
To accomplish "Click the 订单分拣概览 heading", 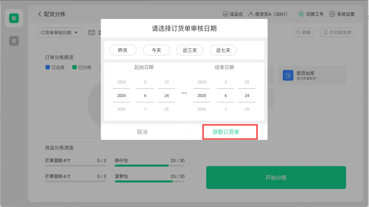I will pos(59,57).
